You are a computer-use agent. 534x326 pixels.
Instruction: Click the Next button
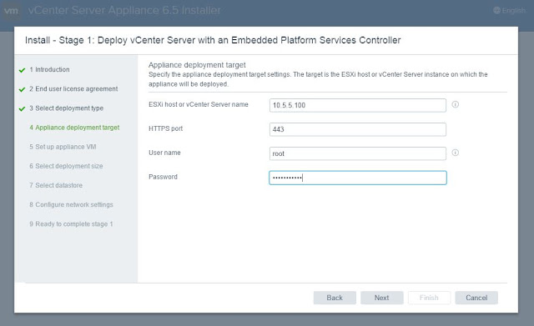[382, 298]
